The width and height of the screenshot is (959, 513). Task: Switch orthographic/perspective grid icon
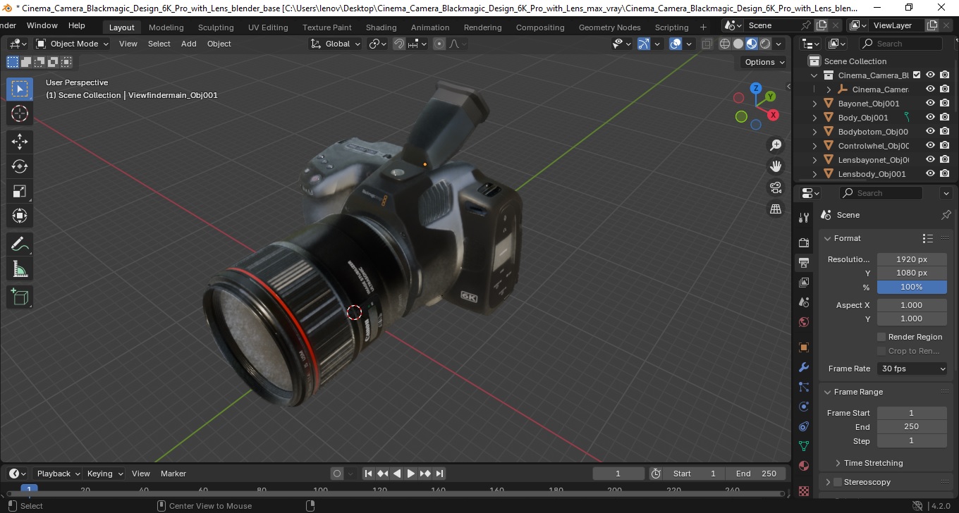pyautogui.click(x=776, y=209)
